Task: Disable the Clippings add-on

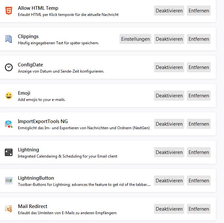Action: pos(169,39)
